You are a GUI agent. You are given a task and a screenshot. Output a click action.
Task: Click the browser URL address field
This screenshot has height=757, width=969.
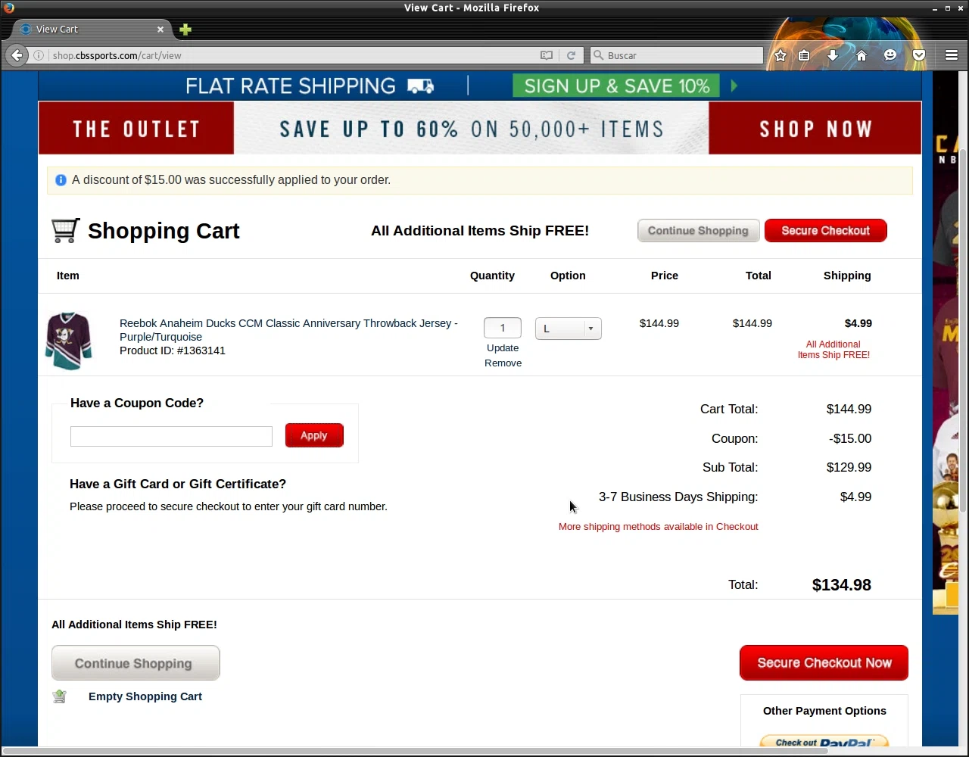point(291,55)
